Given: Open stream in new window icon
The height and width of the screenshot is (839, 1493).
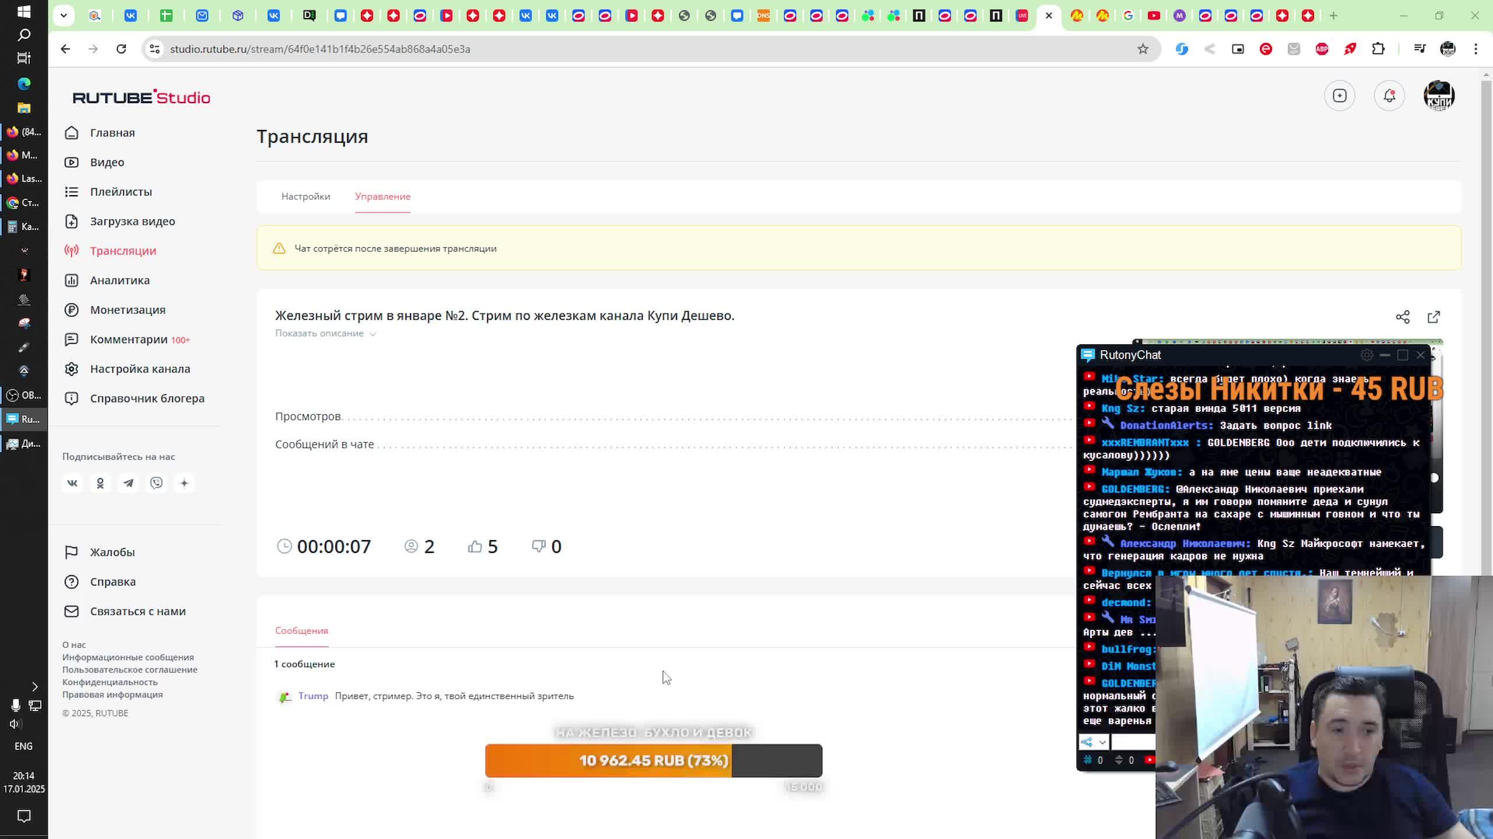Looking at the screenshot, I should click(x=1434, y=317).
